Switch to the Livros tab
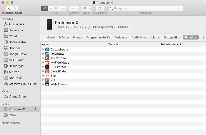The image size is (206, 135). 156,38
